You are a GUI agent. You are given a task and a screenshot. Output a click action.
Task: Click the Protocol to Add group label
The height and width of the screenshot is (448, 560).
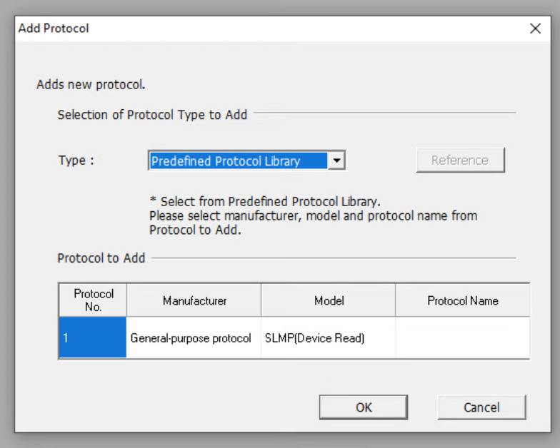pos(101,258)
